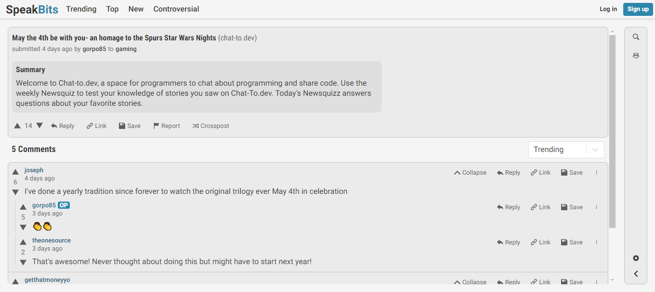Open the Trending comment sort dropdown
The height and width of the screenshot is (292, 655).
(566, 150)
